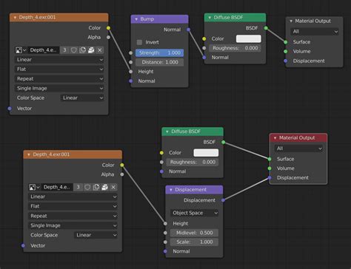
Task: Open Flat projection dropdown in Displacement-linked image node
Action: [73, 206]
